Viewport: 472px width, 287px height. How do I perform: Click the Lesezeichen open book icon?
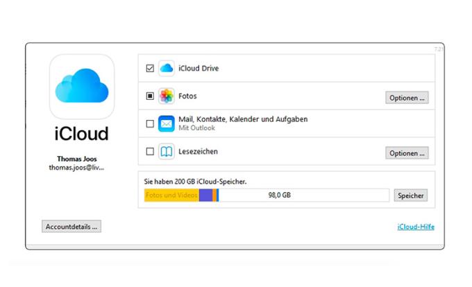[166, 151]
